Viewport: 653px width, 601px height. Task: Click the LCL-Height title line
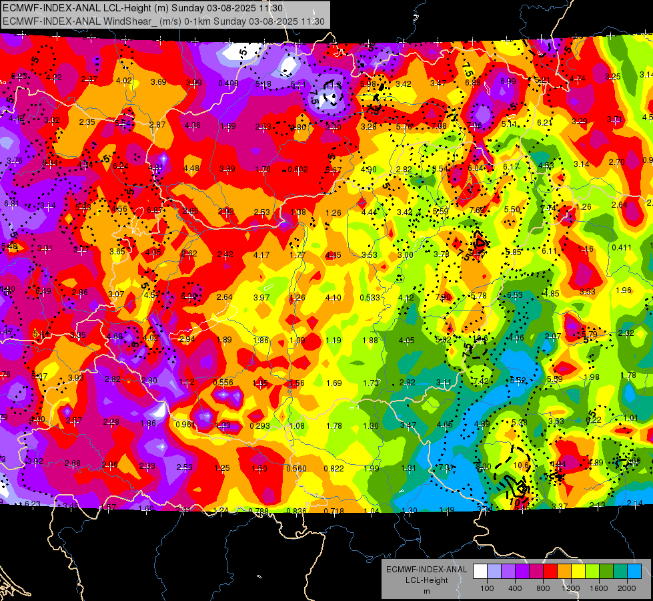(143, 8)
